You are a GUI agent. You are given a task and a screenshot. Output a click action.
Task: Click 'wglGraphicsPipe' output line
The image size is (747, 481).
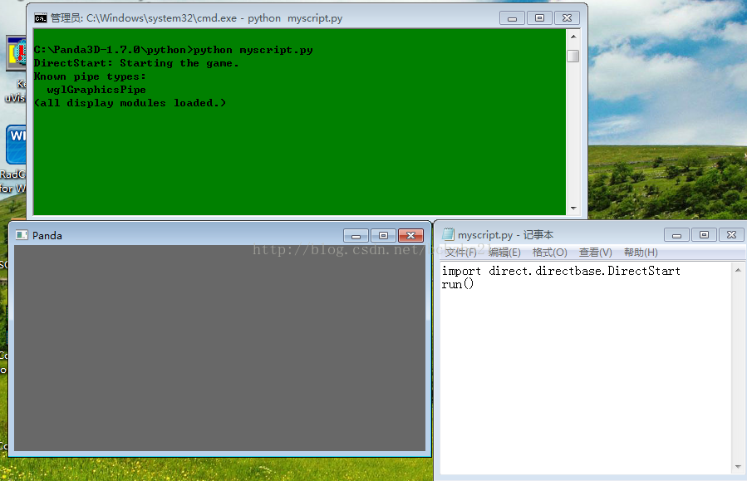pyautogui.click(x=96, y=90)
